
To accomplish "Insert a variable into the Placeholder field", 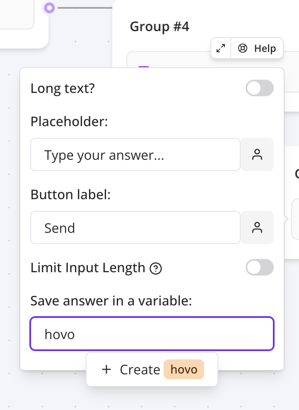I will click(258, 154).
